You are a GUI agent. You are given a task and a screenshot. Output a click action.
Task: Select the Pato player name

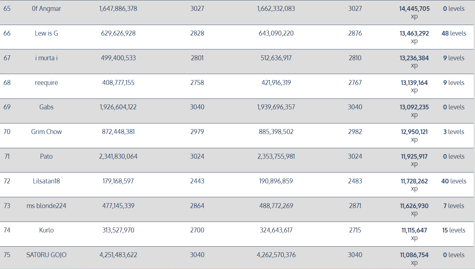[46, 156]
